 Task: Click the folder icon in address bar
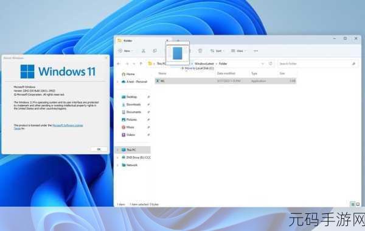pyautogui.click(x=150, y=63)
